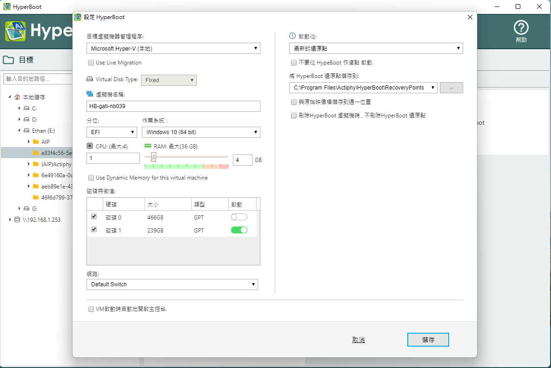This screenshot has height=368, width=551.
Task: Click the C: drive icon in tree
Action: [x=26, y=108]
